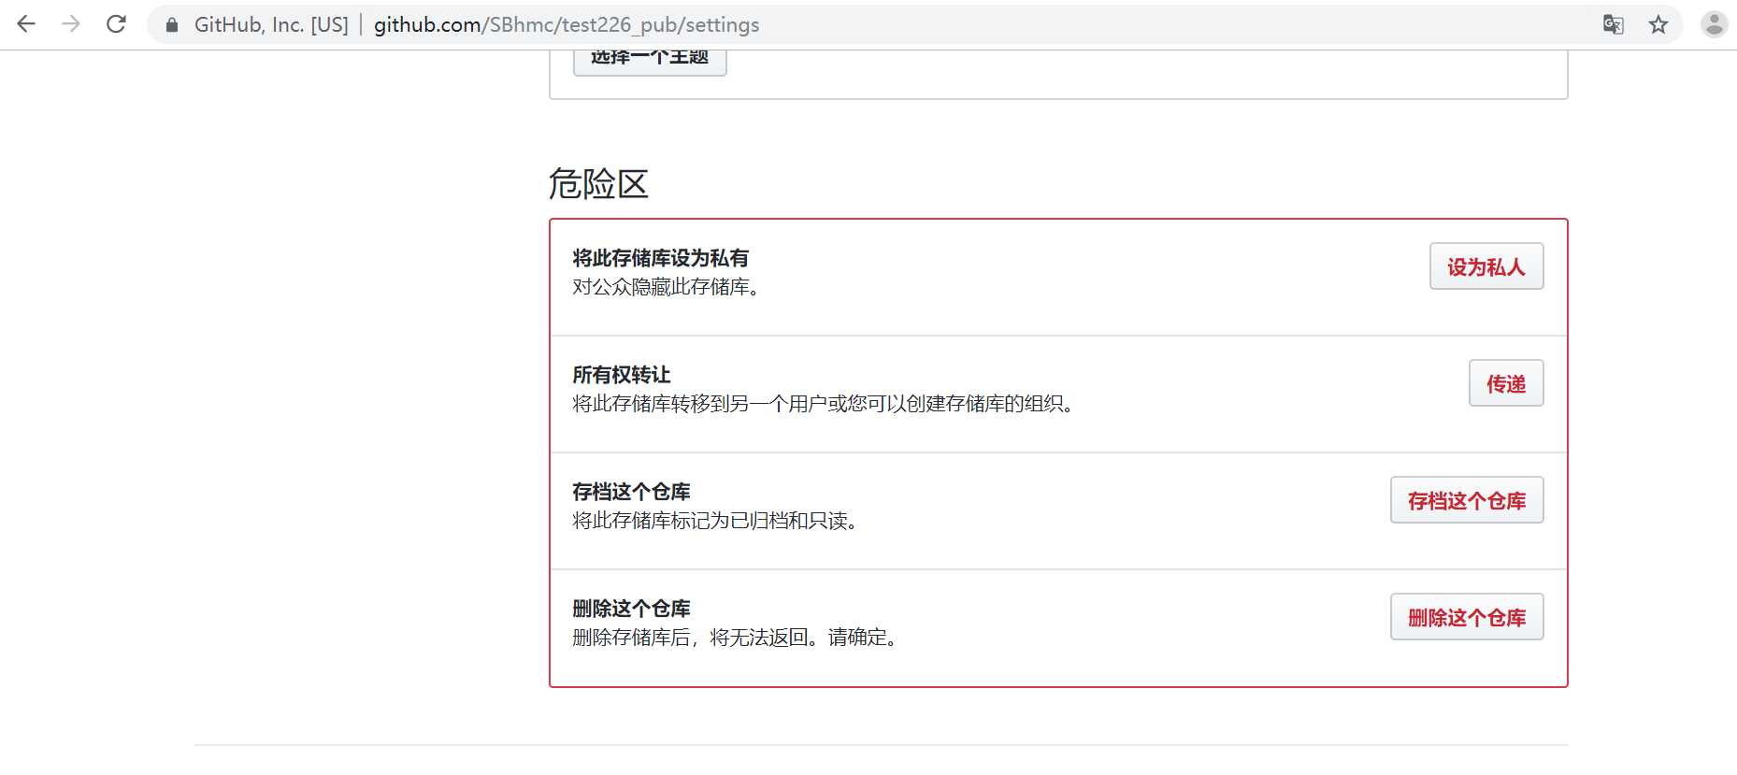Click the 危险区 heading

(598, 183)
